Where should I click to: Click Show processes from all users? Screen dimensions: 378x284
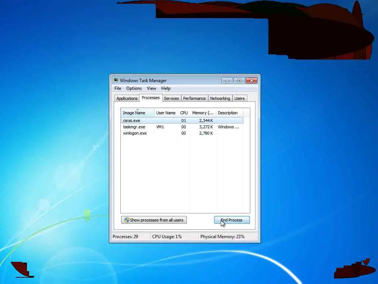154,220
